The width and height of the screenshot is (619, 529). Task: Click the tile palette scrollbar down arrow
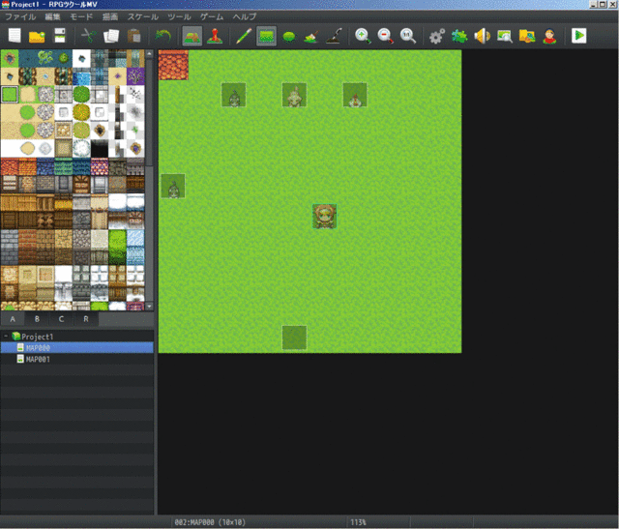click(149, 307)
